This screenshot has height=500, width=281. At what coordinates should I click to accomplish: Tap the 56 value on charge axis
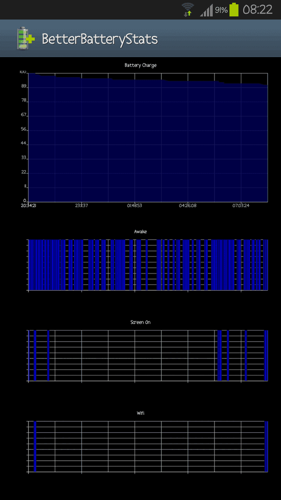[24, 130]
